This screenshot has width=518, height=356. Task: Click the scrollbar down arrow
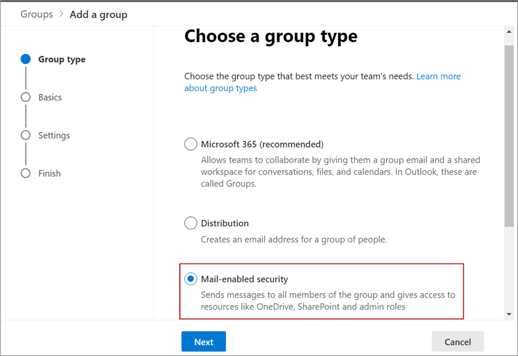click(x=509, y=313)
